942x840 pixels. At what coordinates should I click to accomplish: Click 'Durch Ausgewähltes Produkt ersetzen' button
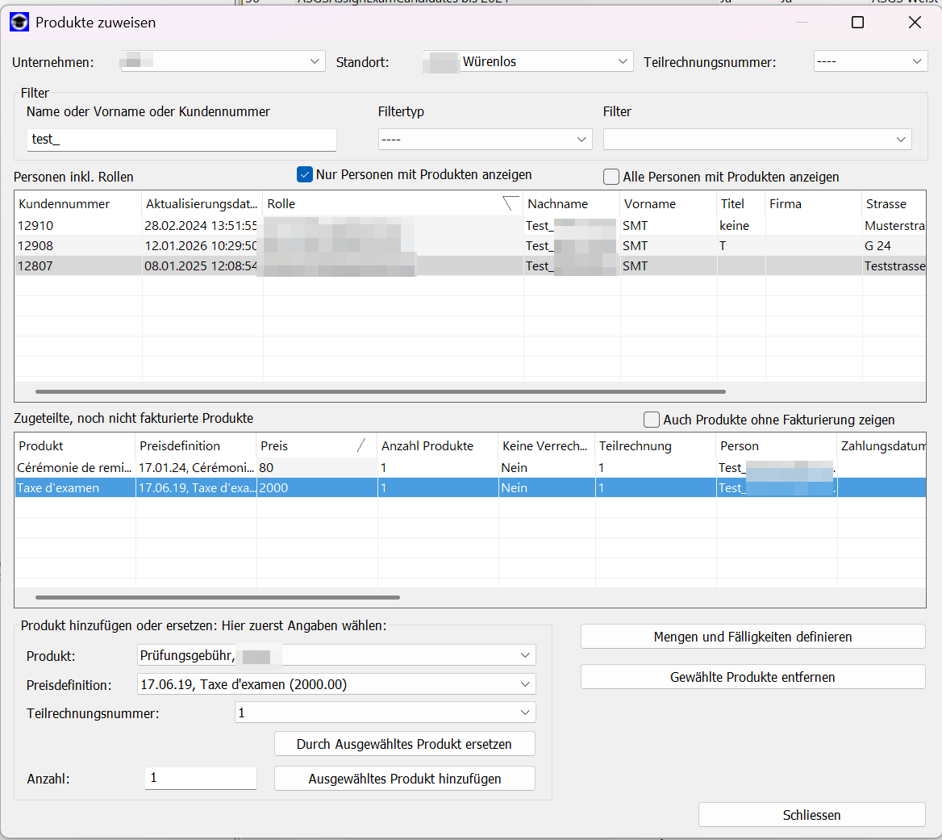(404, 744)
